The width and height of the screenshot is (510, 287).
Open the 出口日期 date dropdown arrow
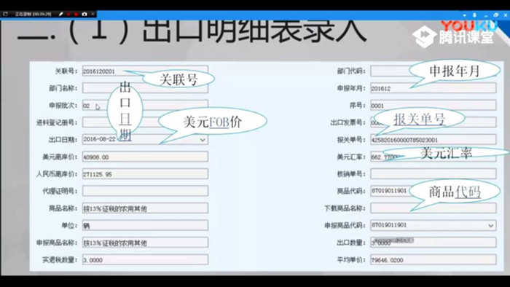point(203,140)
